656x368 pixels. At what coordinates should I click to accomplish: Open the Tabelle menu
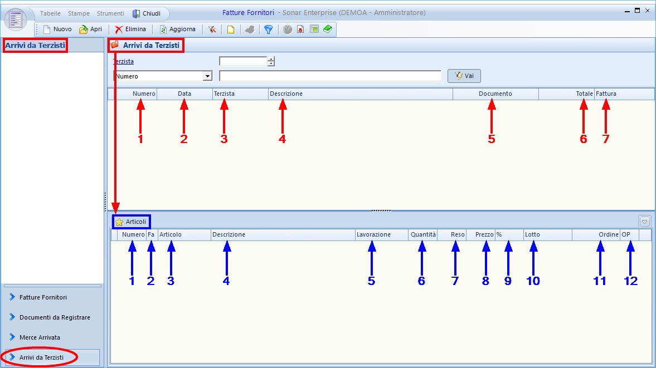click(x=50, y=13)
